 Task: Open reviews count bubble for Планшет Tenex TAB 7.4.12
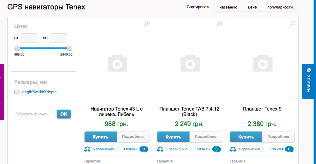click(217, 149)
